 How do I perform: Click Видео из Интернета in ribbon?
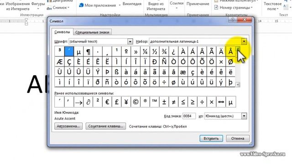(156, 6)
